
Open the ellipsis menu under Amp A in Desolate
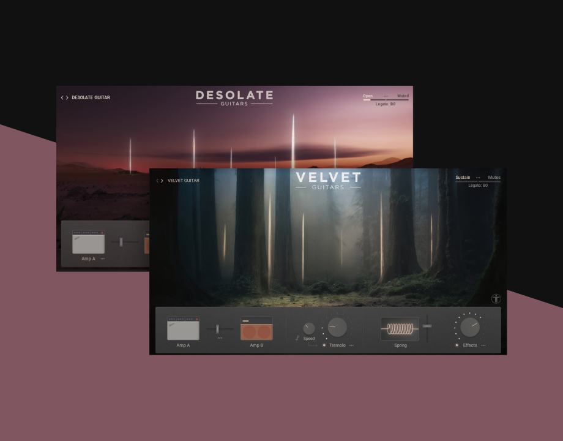click(102, 258)
